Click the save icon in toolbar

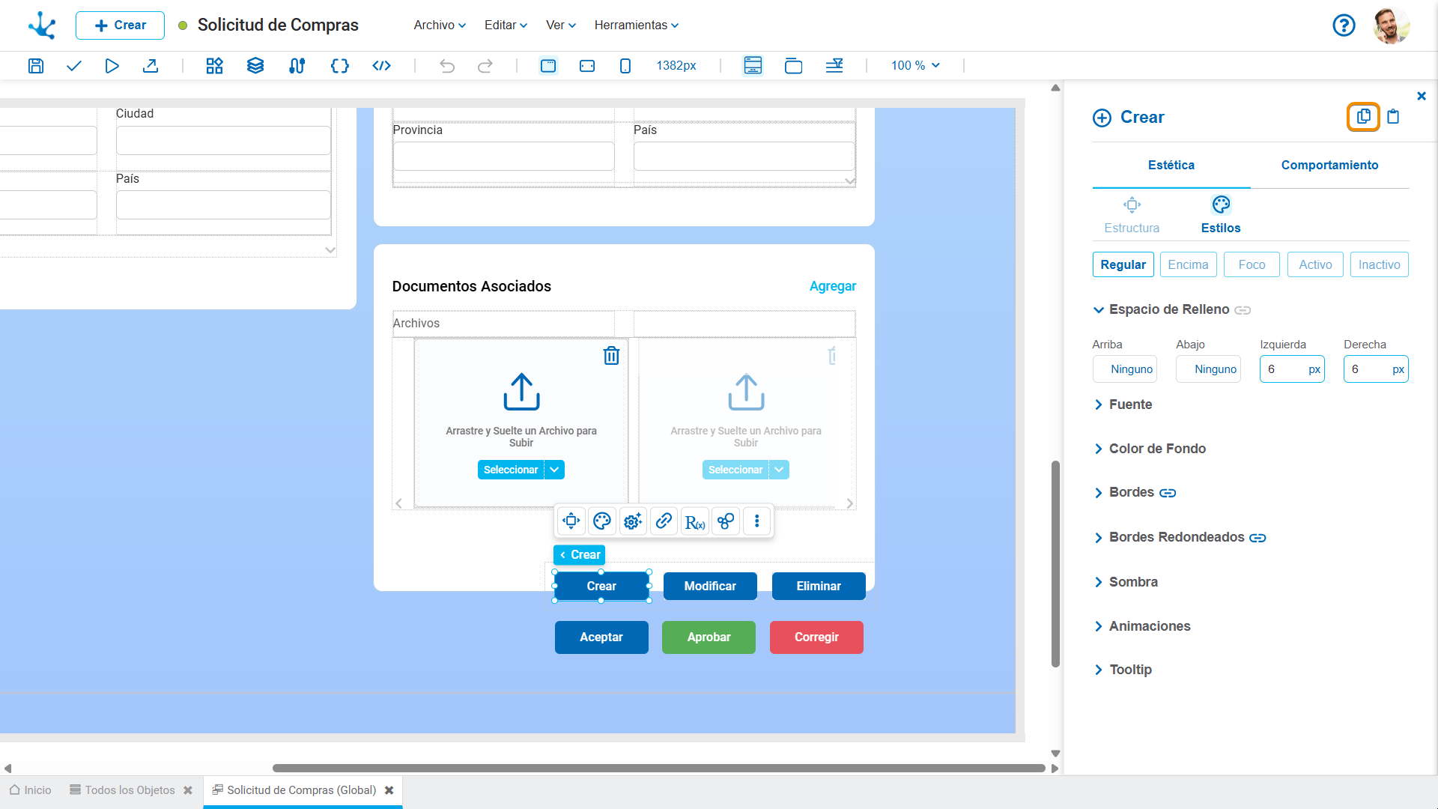[35, 66]
